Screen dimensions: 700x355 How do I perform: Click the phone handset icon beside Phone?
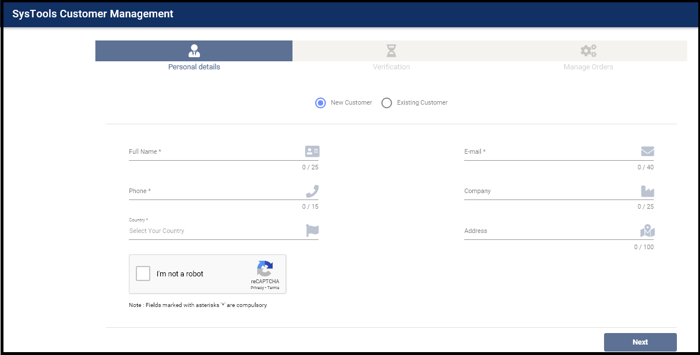(x=312, y=190)
